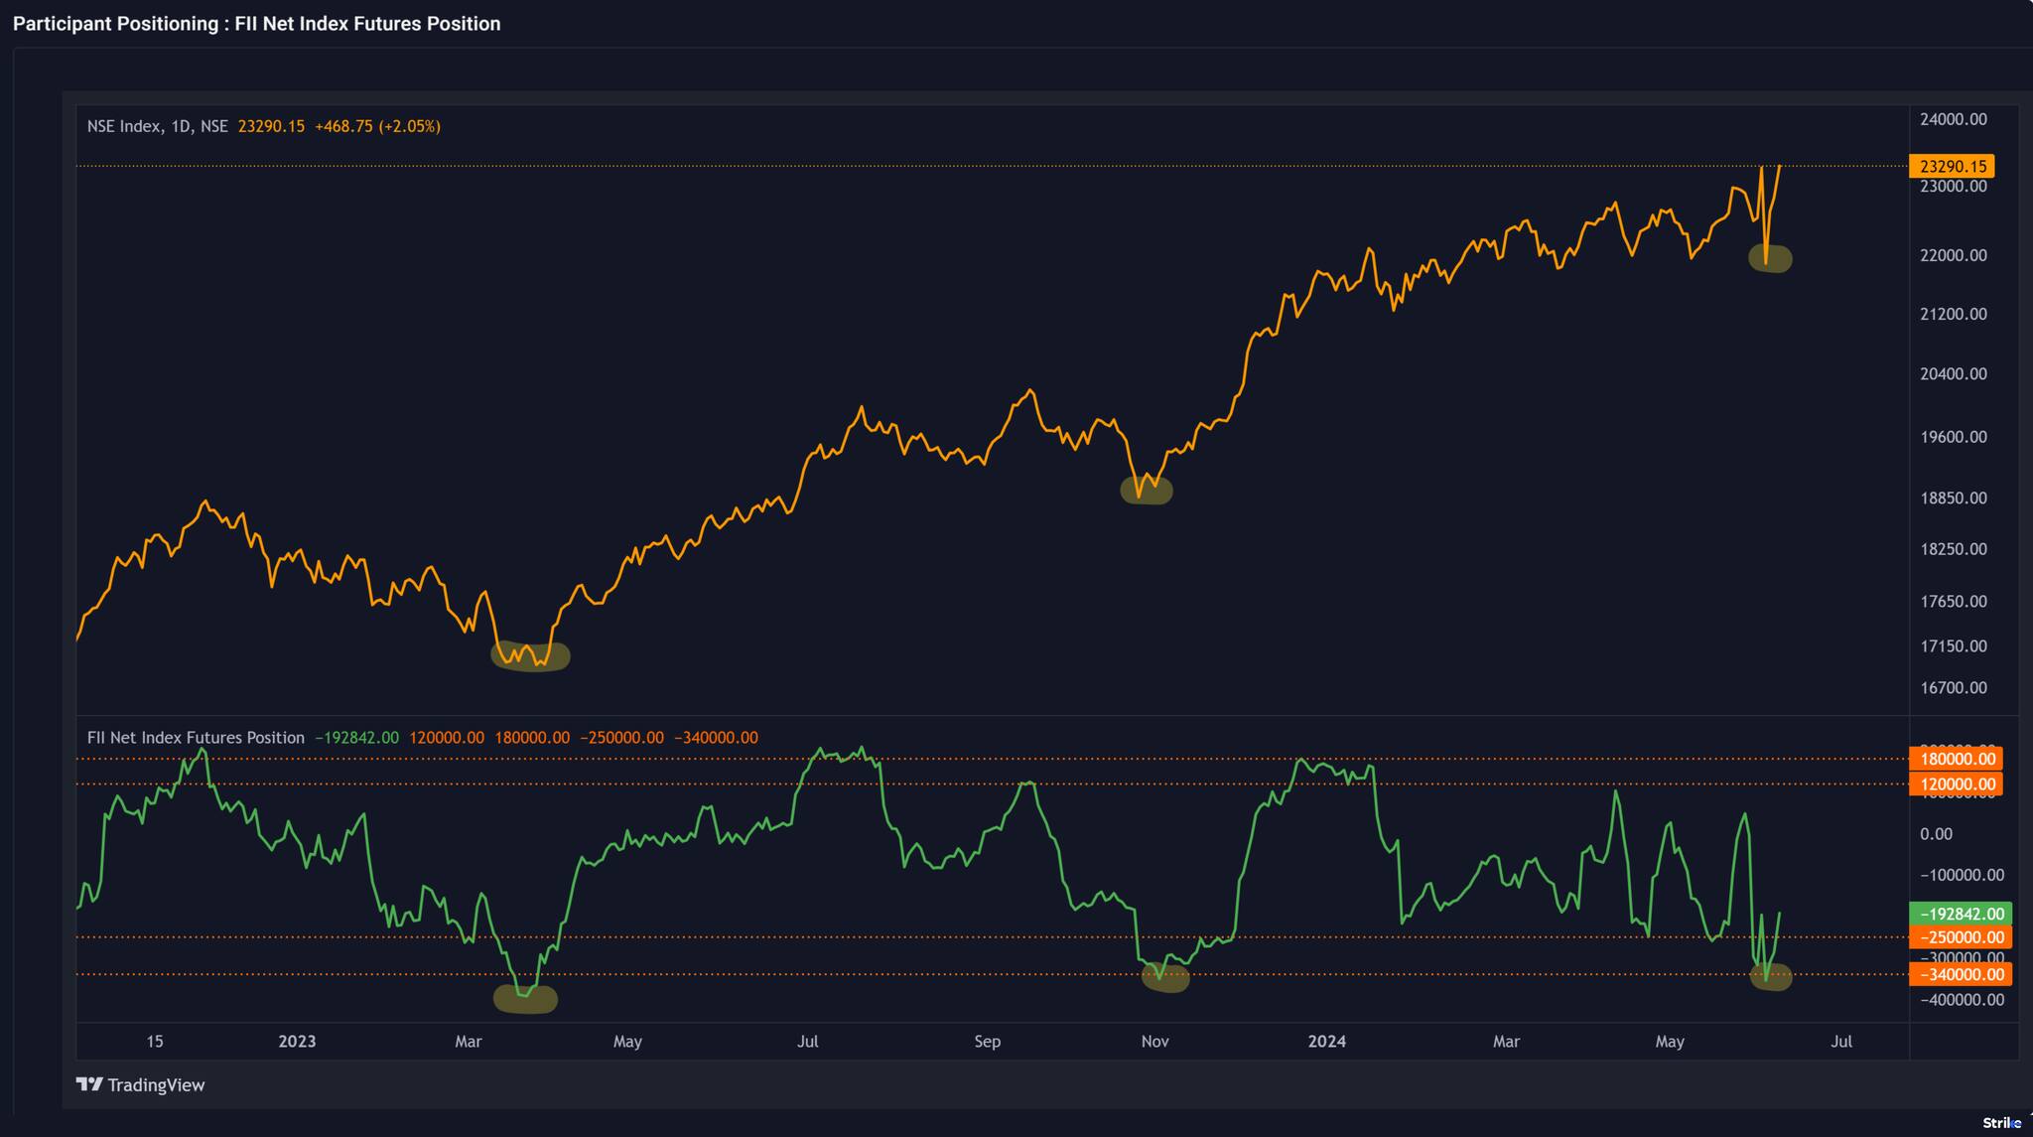Click the Participant Positioning chart title
This screenshot has width=2033, height=1137.
256,24
